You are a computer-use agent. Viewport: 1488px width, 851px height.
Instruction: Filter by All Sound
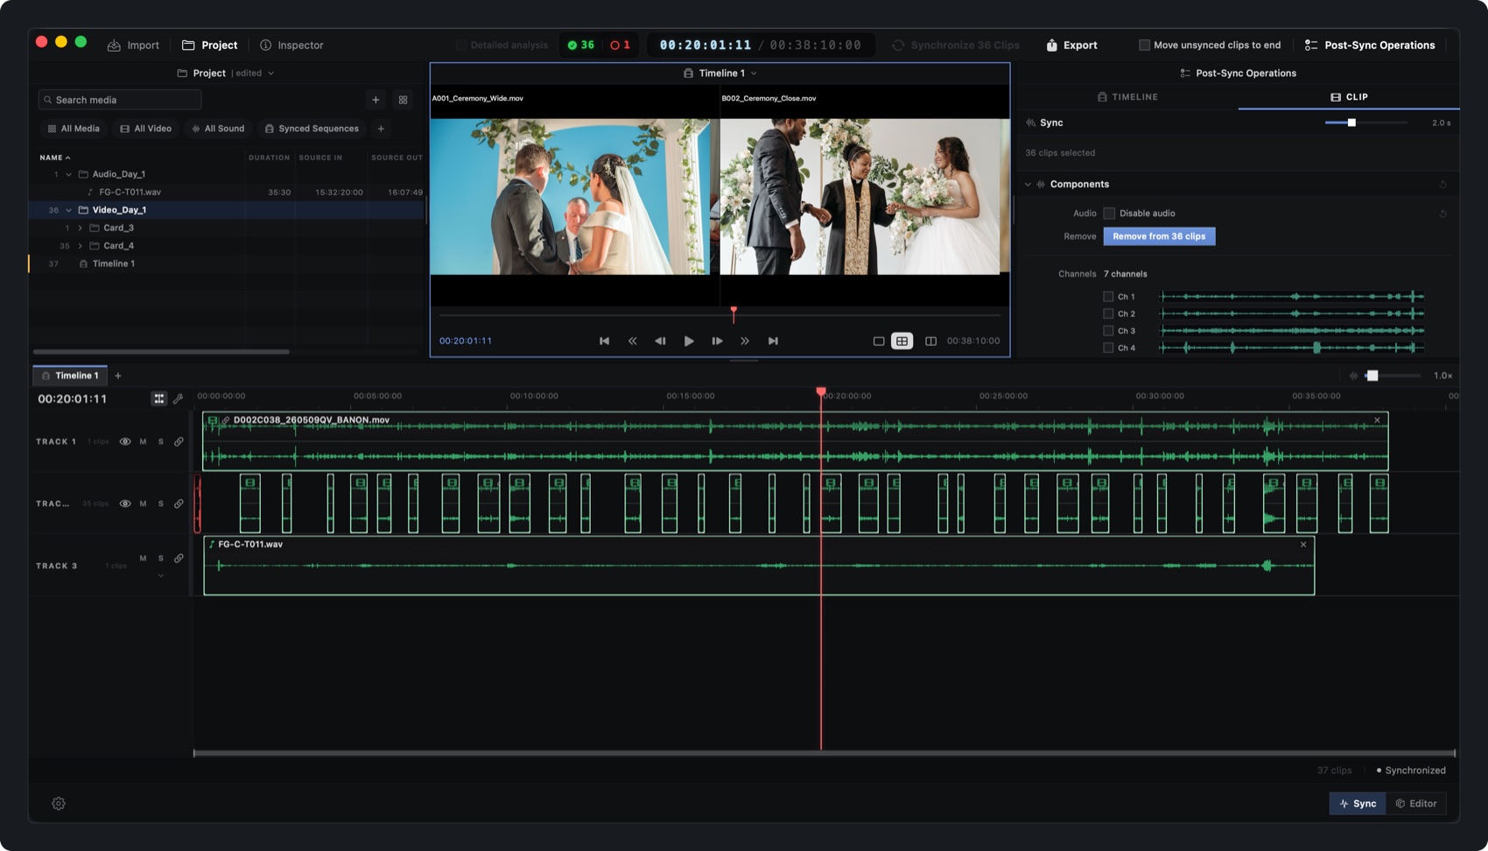coord(218,129)
